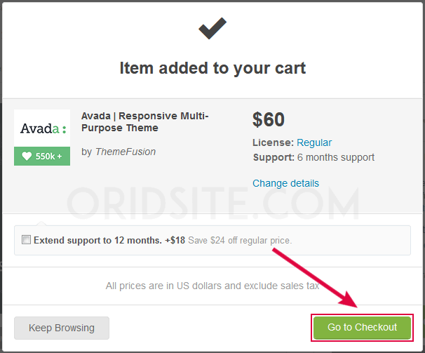Open the Change details link
The image size is (425, 353).
[x=285, y=183]
